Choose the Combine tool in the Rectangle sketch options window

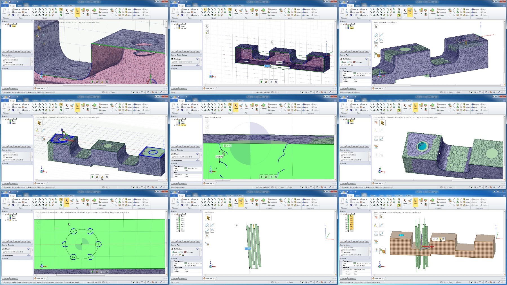tap(263, 11)
